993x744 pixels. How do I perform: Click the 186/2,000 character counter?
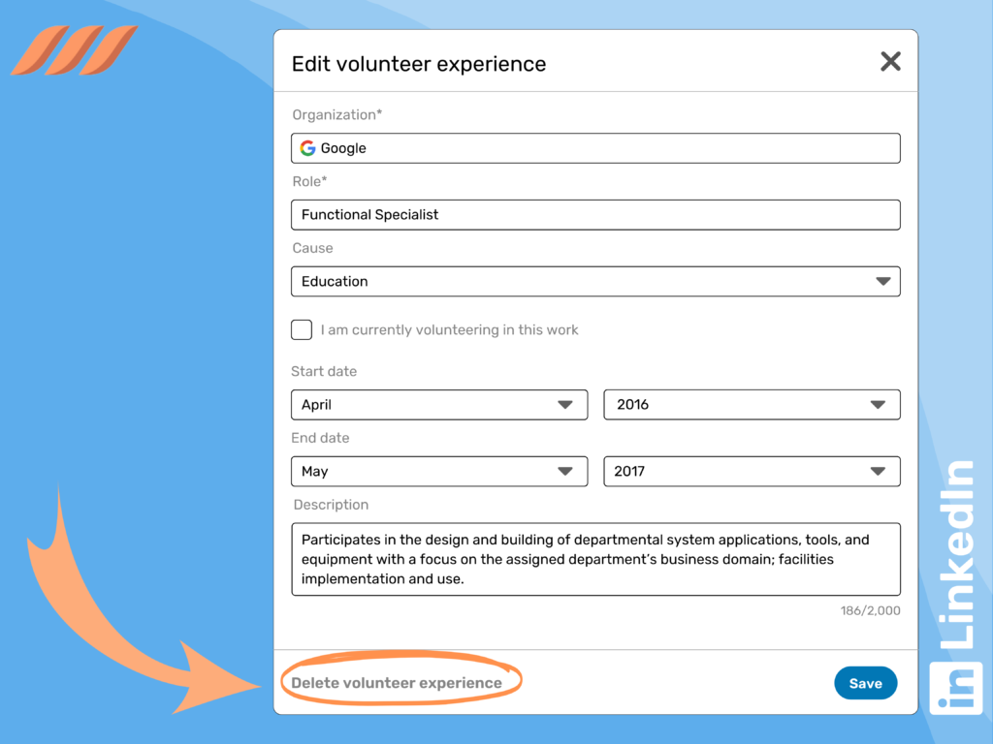click(870, 610)
